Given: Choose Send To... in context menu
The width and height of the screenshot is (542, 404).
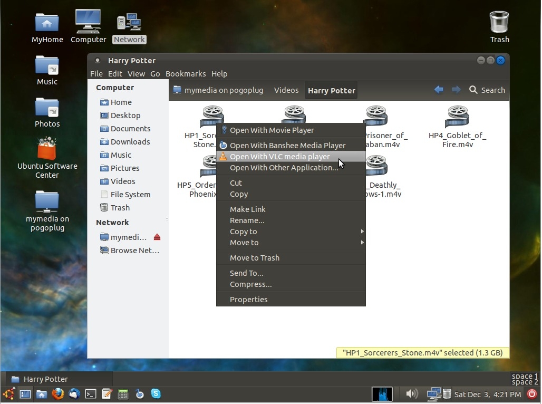Looking at the screenshot, I should (291, 273).
